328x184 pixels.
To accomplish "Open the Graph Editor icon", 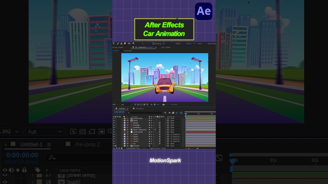I will pyautogui.click(x=181, y=113).
